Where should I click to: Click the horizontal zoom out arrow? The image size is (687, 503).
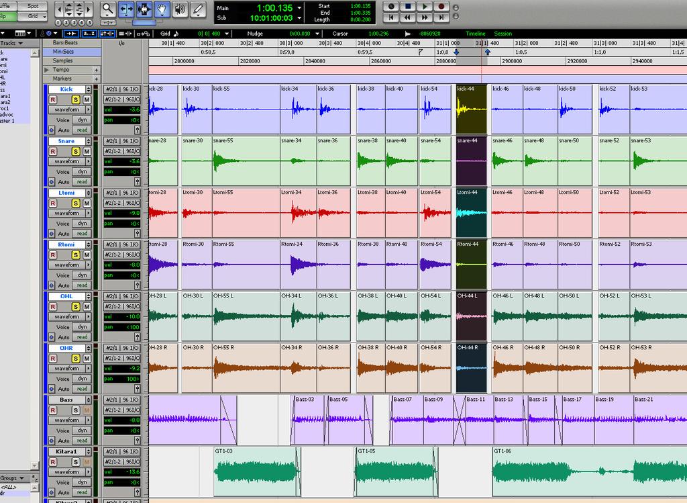tap(59, 9)
